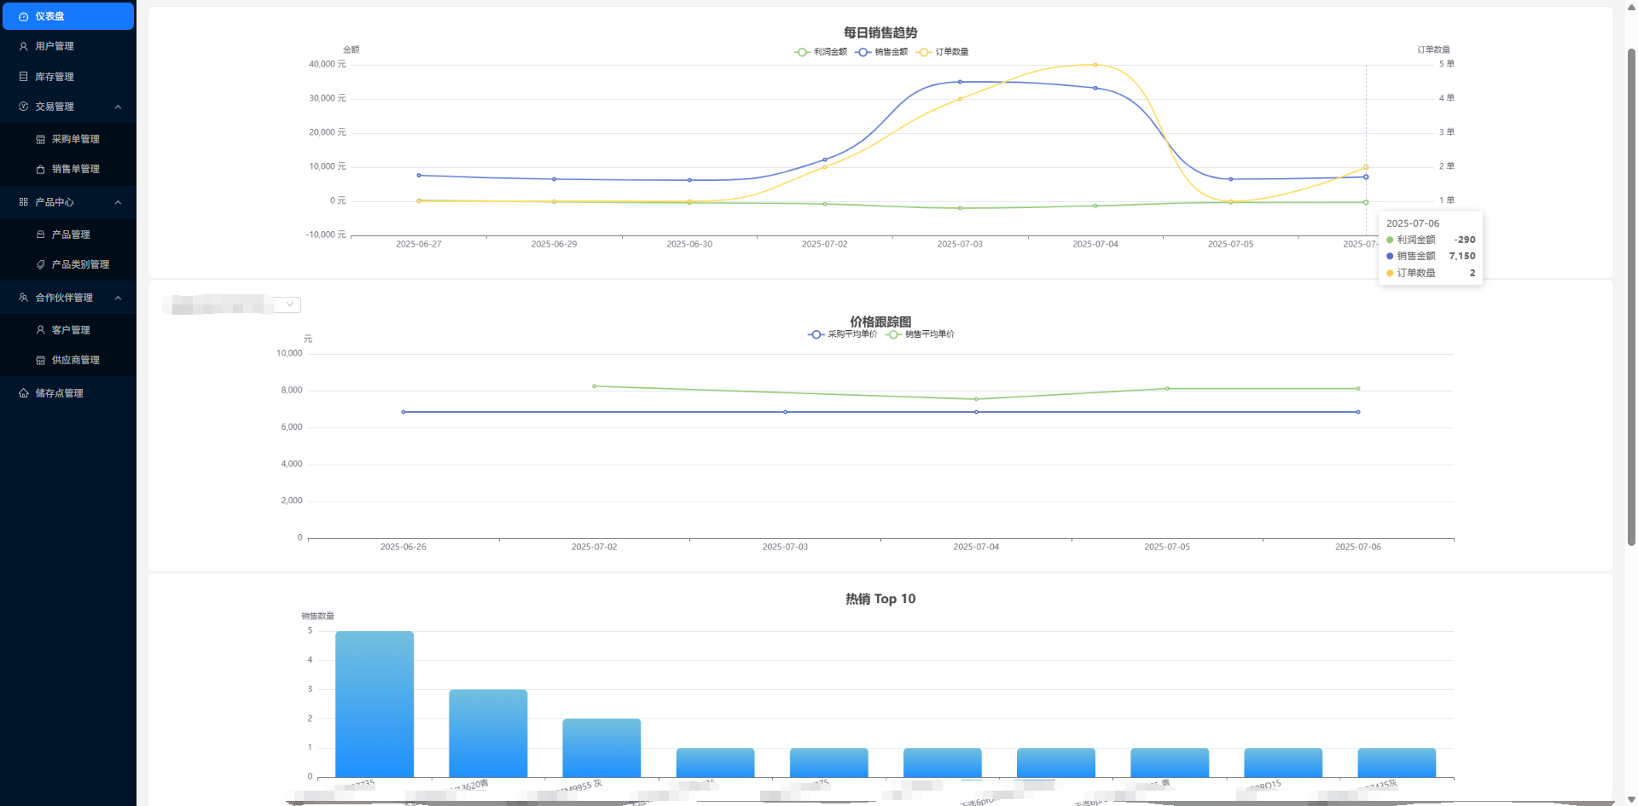1638x806 pixels.
Task: Click the shopping bag icon beside 销售单管理
Action: click(40, 169)
